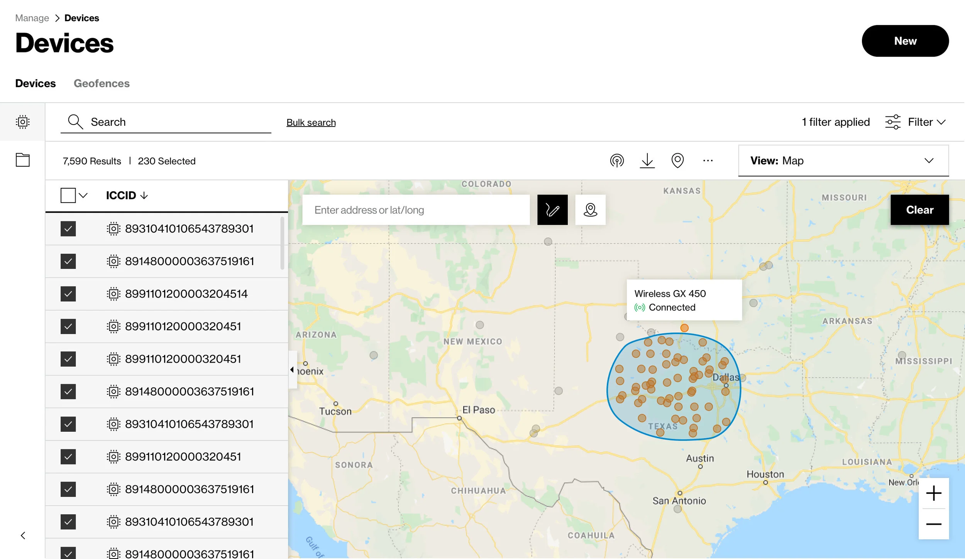Viewport: 965px width, 559px height.
Task: Click the broadcast signal icon above the map
Action: point(617,160)
